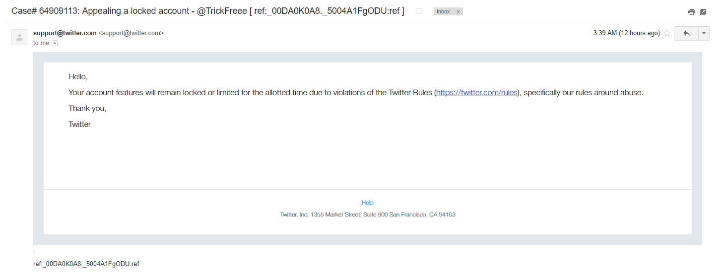This screenshot has width=722, height=273.
Task: Click the 'Hello,' greeting line
Action: coord(78,77)
